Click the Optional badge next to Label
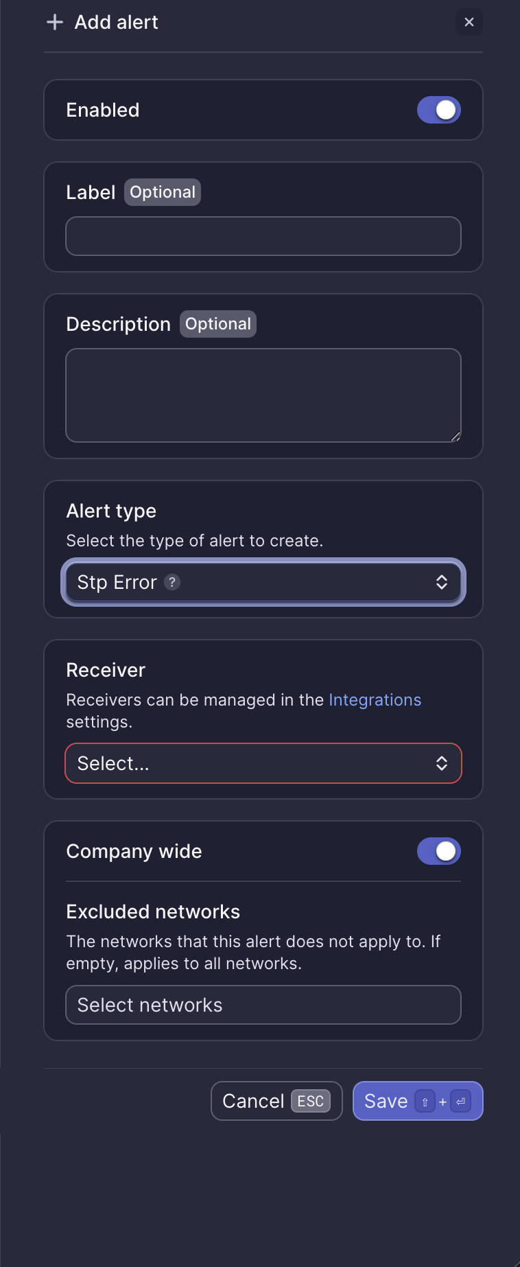Image resolution: width=520 pixels, height=1267 pixels. point(163,192)
